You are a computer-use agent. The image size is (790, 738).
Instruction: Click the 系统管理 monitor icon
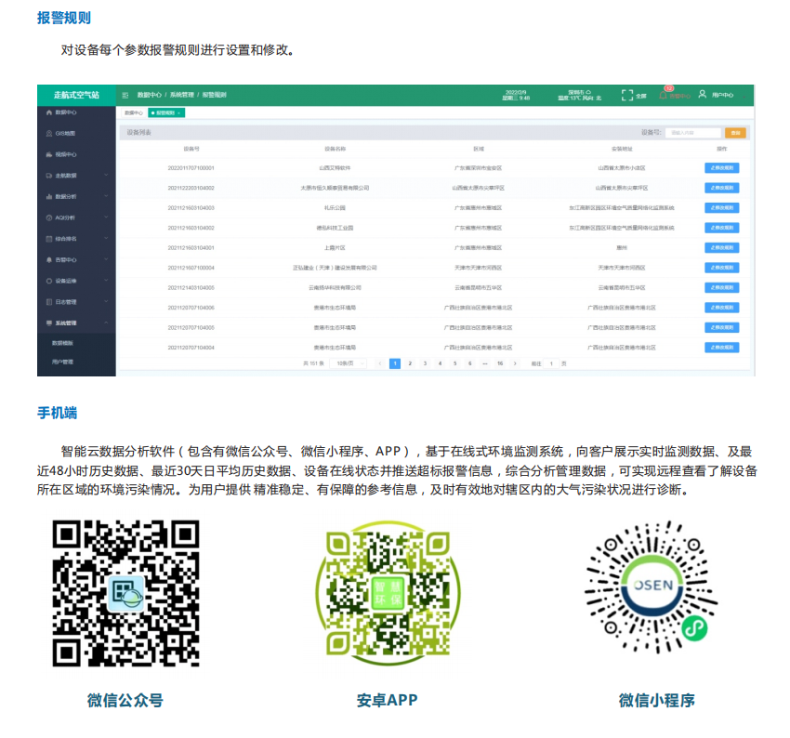(49, 323)
